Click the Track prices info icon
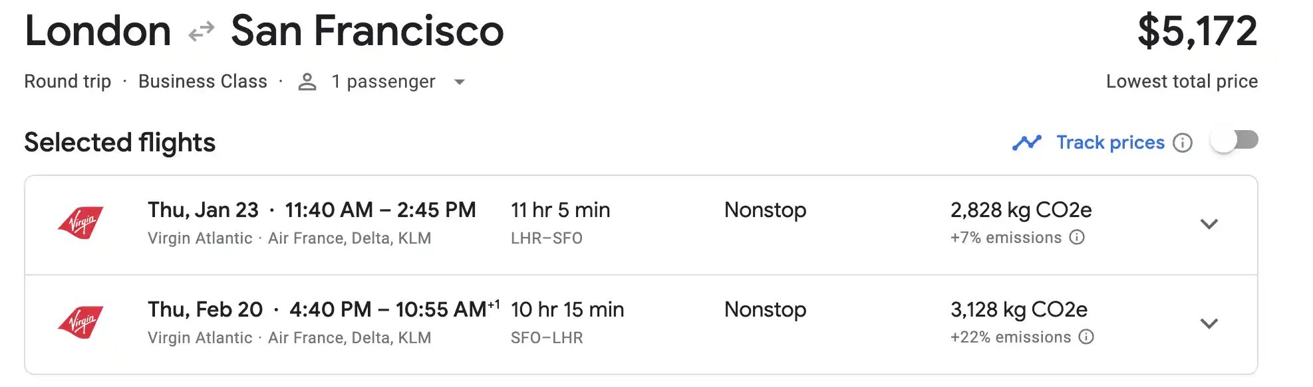The width and height of the screenshot is (1313, 387). 1182,143
